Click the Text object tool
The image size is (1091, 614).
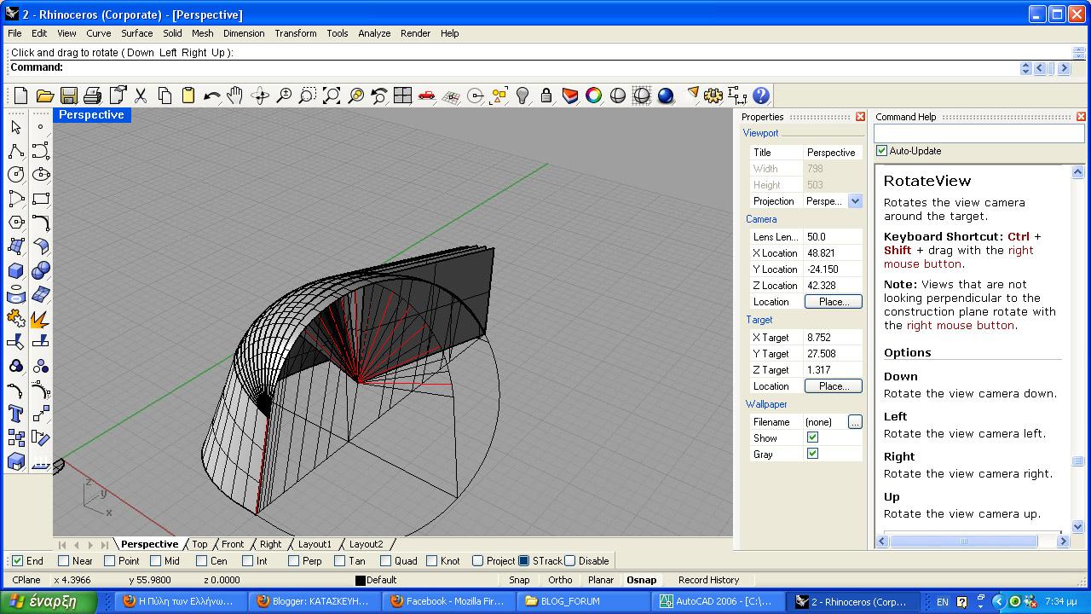point(15,414)
